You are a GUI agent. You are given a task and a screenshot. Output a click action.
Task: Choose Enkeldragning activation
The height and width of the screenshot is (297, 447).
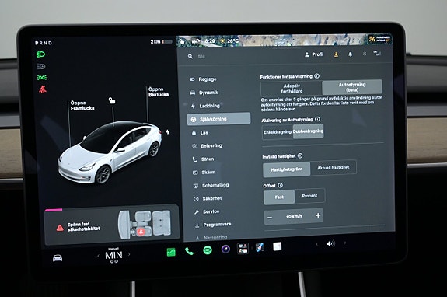click(278, 132)
